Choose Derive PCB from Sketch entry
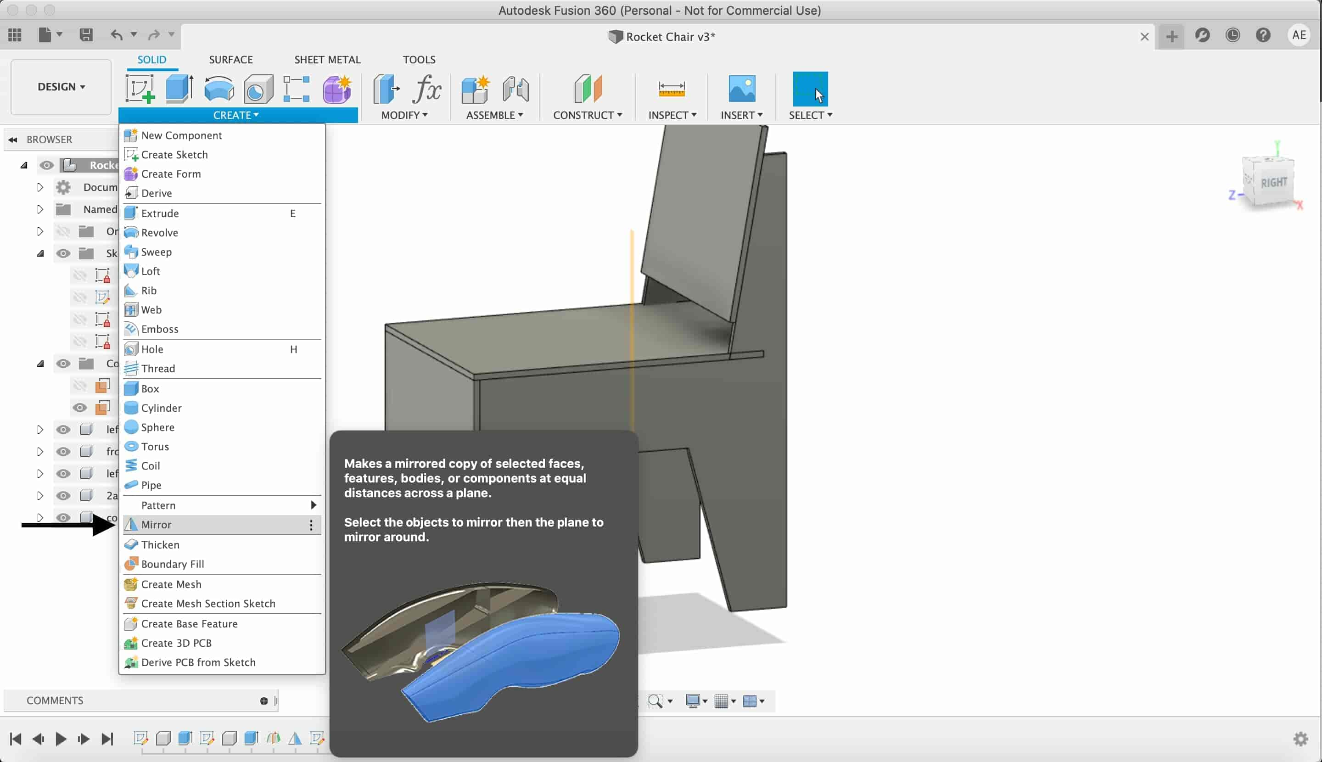 [222, 662]
